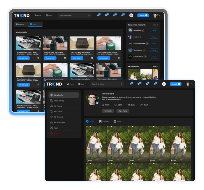Click Edit Profile button
204x190 pixels.
[108, 111]
